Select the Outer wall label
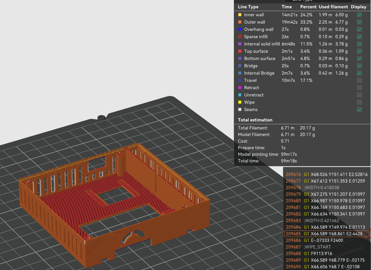371x270 pixels. 255,22
